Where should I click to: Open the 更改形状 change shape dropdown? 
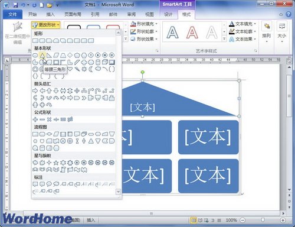45,25
